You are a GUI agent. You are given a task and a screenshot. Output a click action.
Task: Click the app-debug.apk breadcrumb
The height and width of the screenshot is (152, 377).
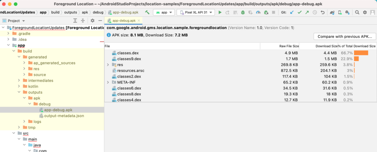123,12
